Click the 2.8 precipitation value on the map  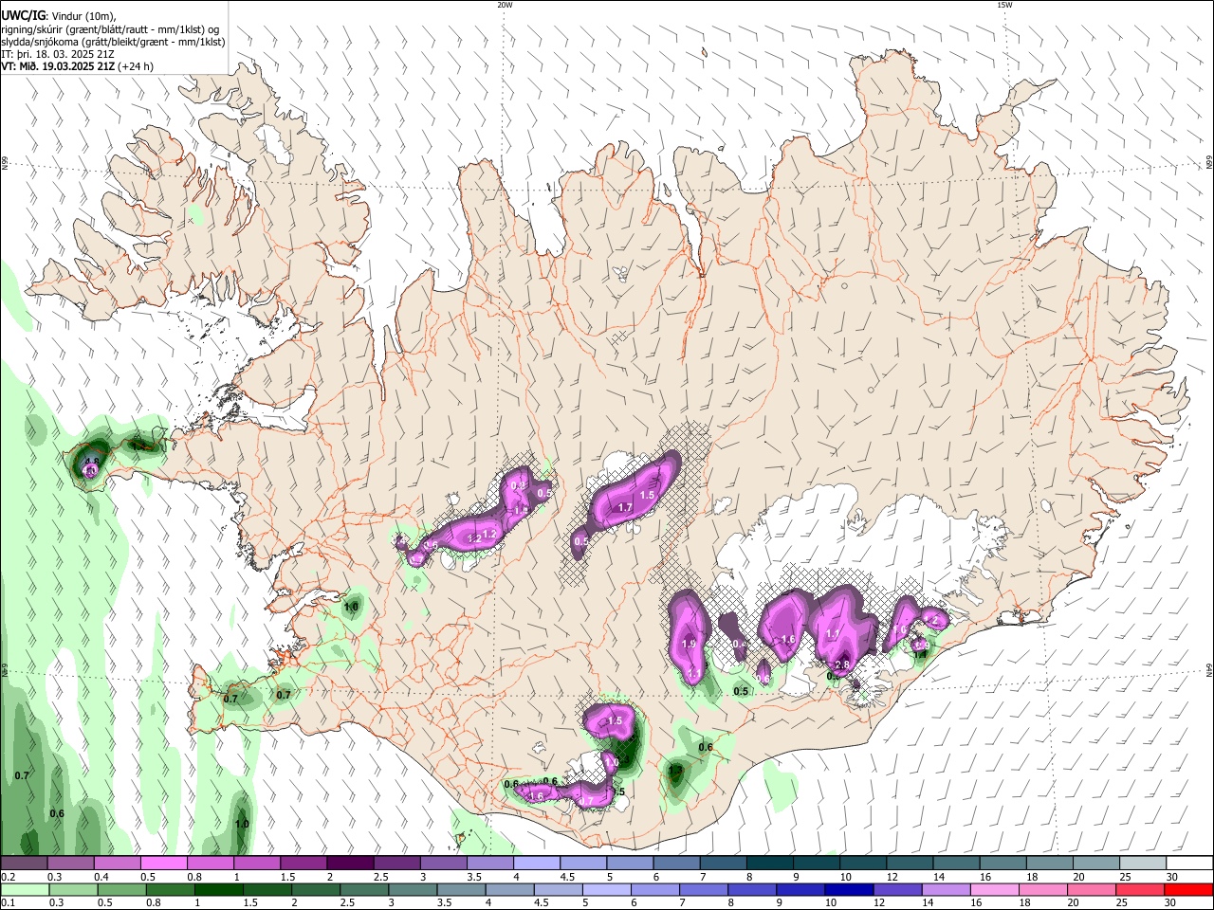tap(841, 664)
